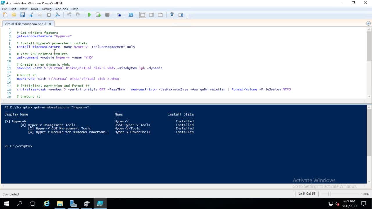The height and width of the screenshot is (209, 372).
Task: Open the Windows Start menu
Action: click(6, 203)
